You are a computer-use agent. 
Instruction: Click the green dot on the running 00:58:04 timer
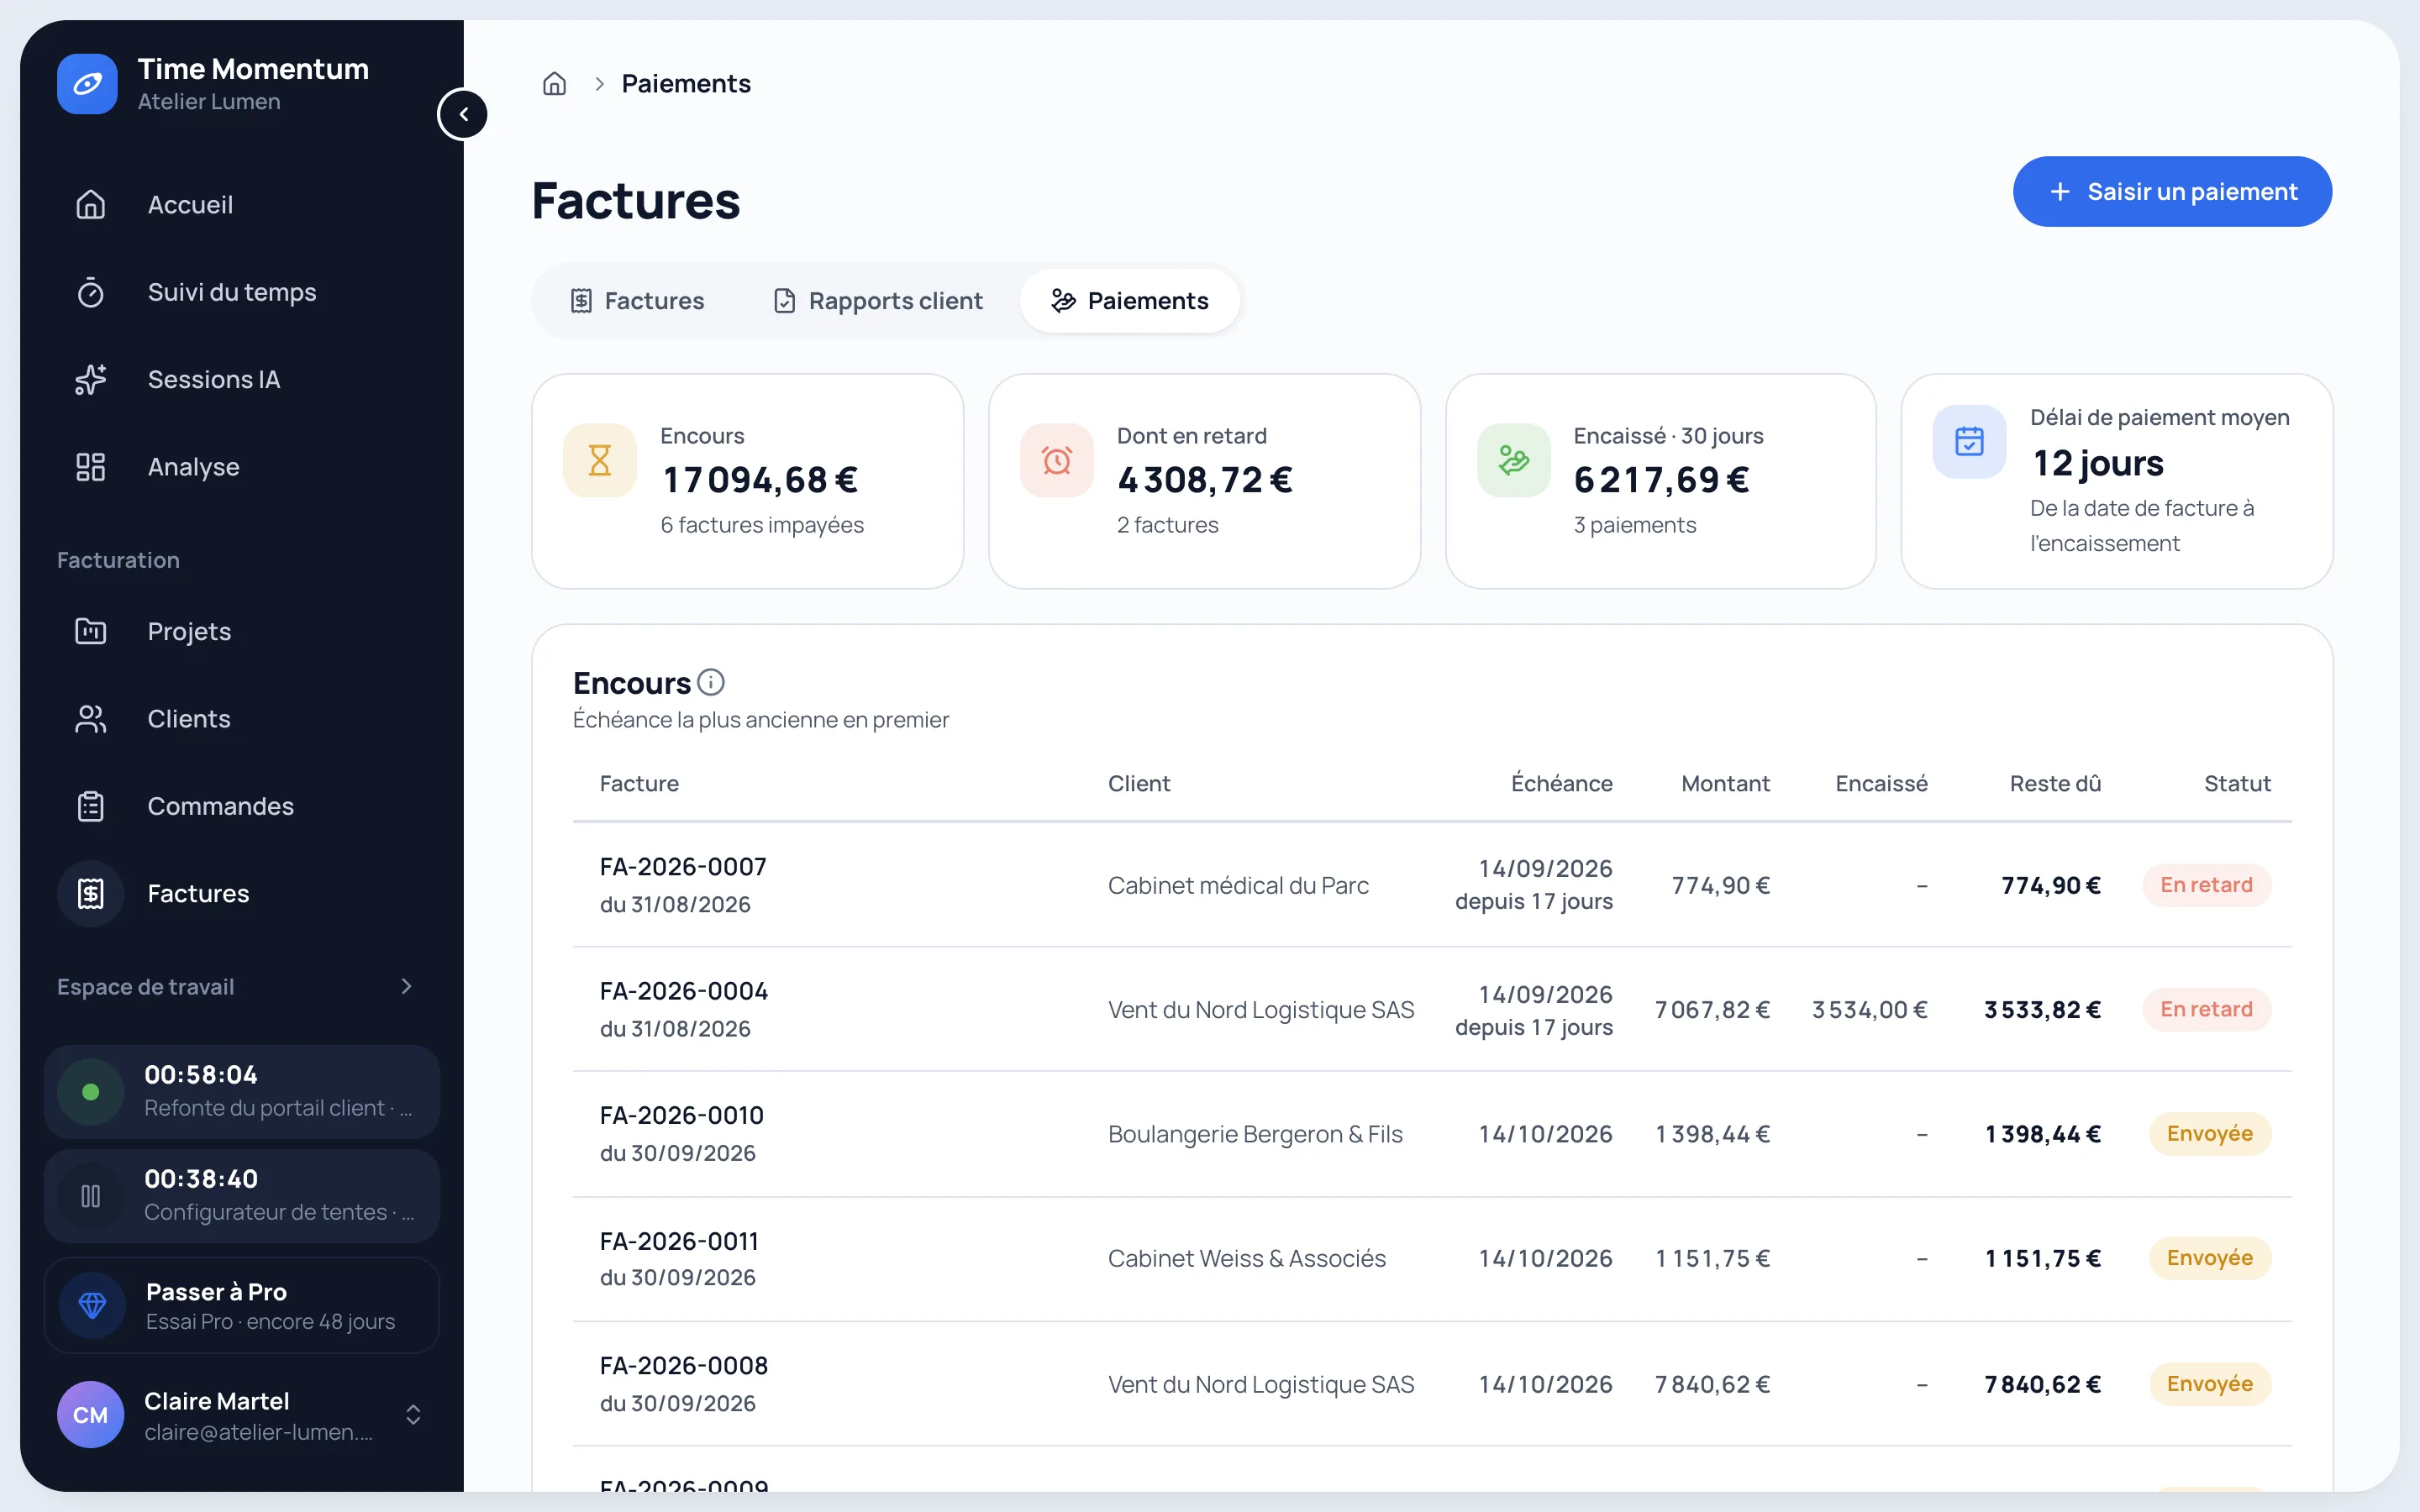tap(90, 1092)
